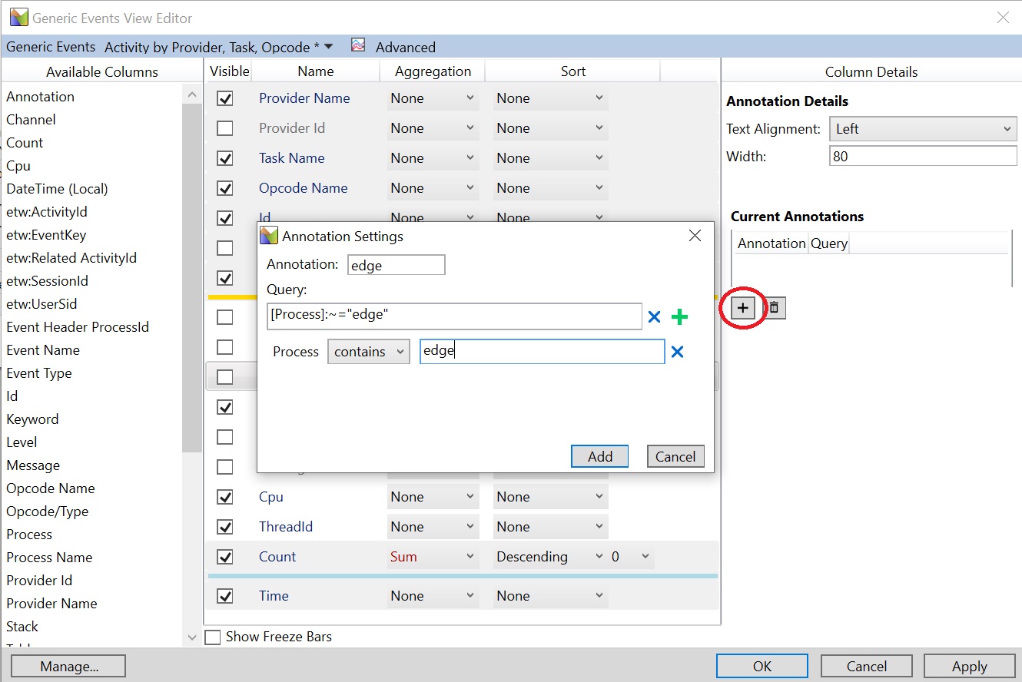Click the Annotation Settings dialog title icon

tap(270, 237)
